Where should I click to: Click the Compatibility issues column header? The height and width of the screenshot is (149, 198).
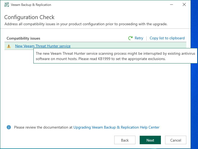pos(23,38)
